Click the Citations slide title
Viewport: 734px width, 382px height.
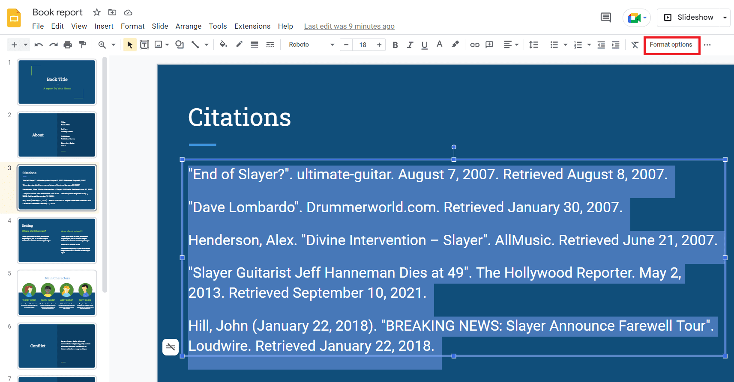point(240,118)
